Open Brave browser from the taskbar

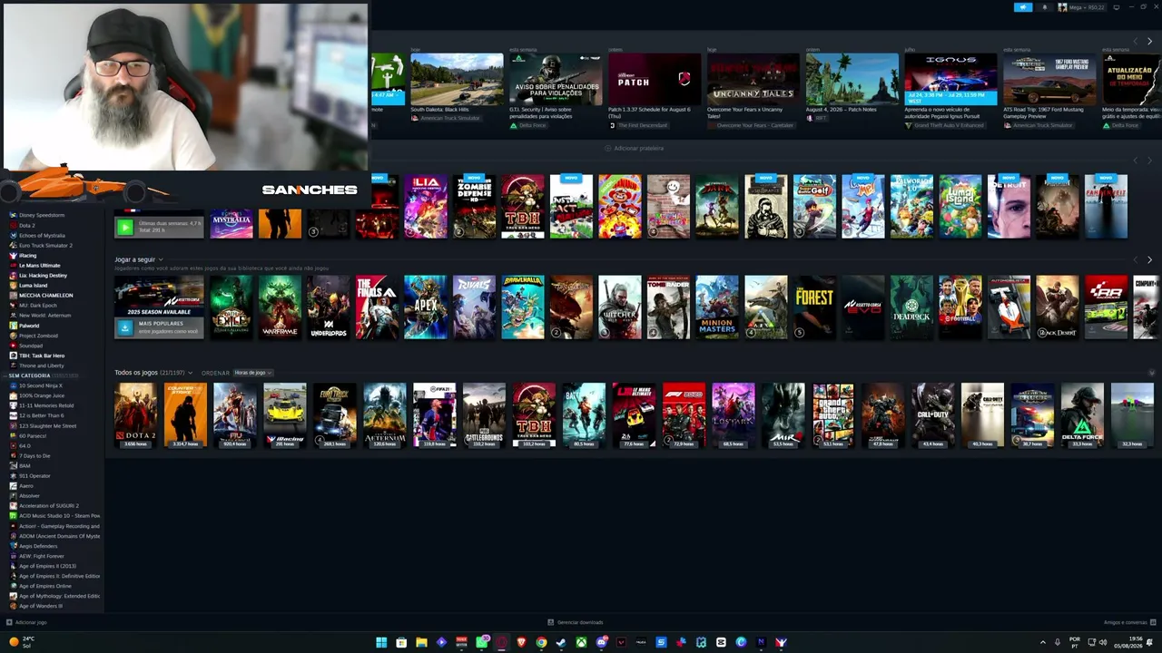click(x=521, y=642)
